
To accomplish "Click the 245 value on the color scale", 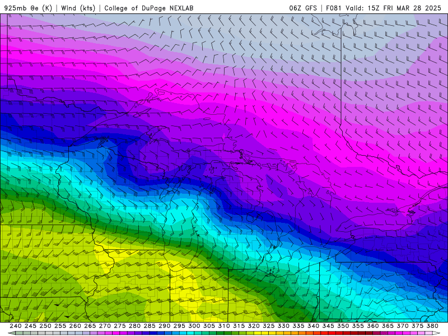I will tap(30, 326).
